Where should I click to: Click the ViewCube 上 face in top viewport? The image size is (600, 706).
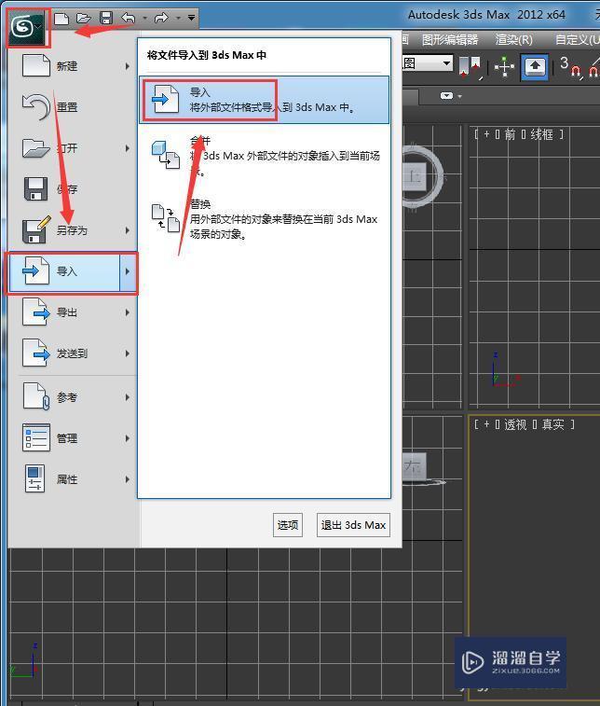(x=415, y=176)
